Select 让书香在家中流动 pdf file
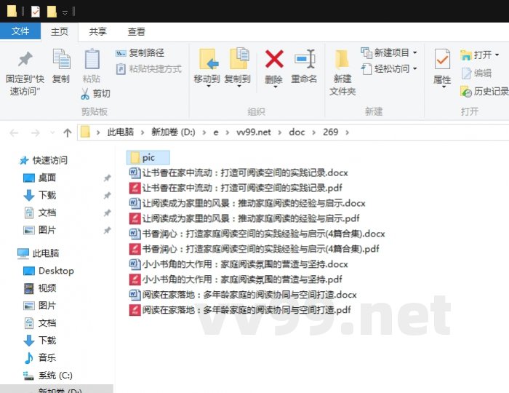 [236, 188]
